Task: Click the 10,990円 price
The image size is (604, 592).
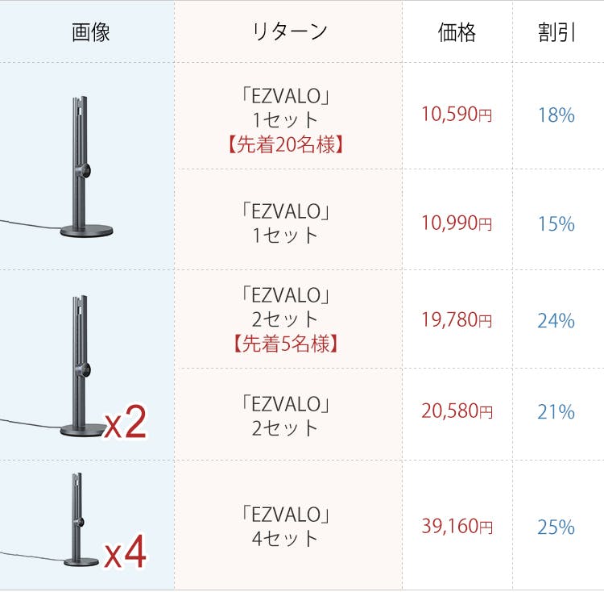Action: coord(457,223)
